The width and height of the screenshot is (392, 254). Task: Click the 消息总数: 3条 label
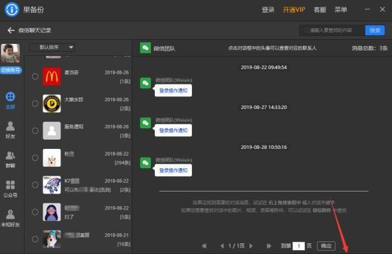[370, 48]
